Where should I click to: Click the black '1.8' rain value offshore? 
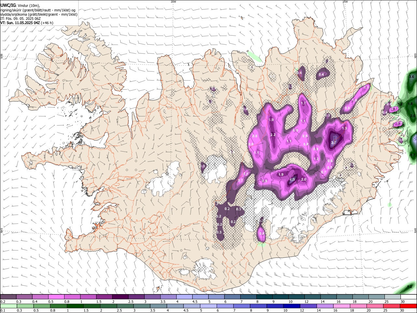[410, 104]
